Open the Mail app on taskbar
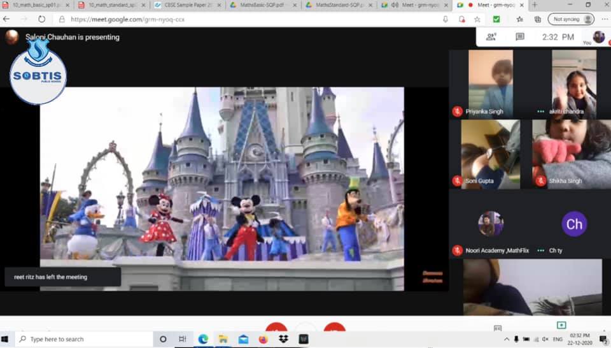 click(x=243, y=339)
